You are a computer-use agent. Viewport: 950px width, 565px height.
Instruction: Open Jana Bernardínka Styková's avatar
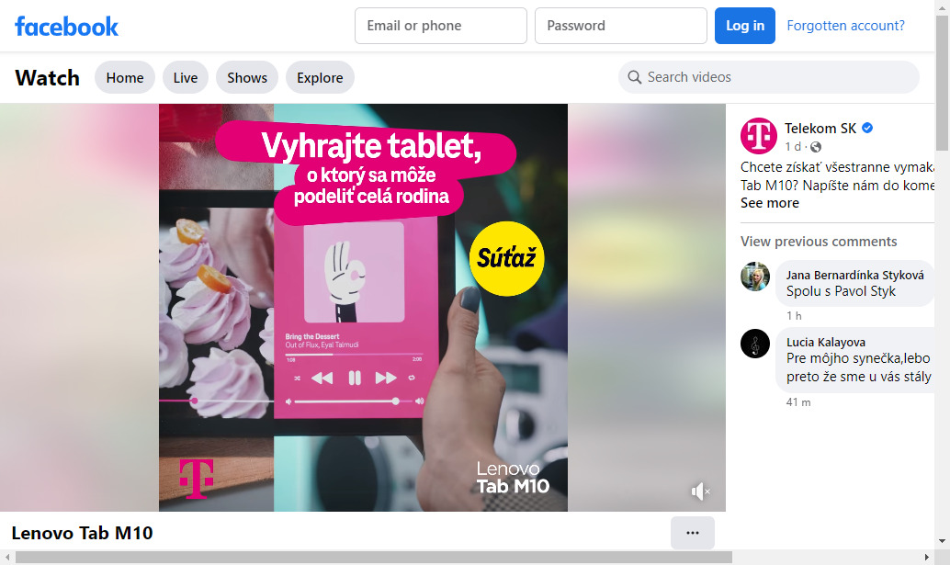point(755,277)
